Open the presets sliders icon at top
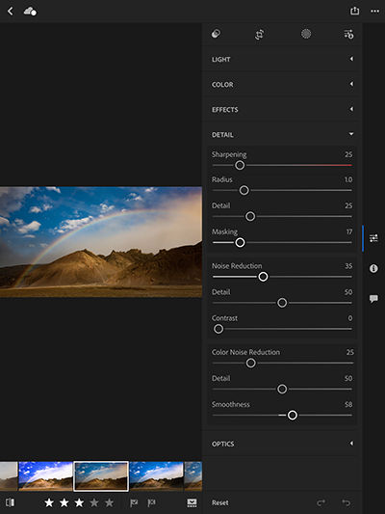The width and height of the screenshot is (385, 514). pyautogui.click(x=348, y=34)
